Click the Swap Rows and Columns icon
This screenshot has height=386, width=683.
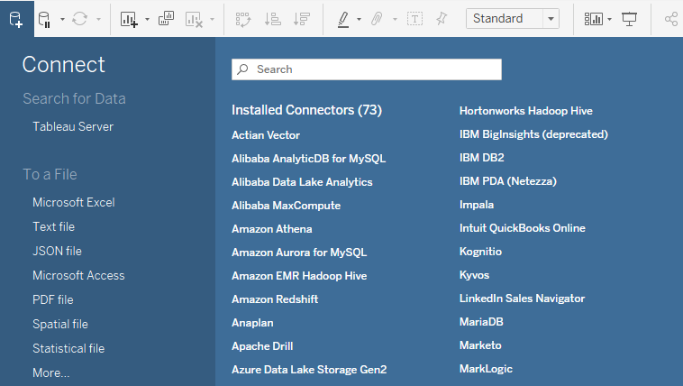243,19
